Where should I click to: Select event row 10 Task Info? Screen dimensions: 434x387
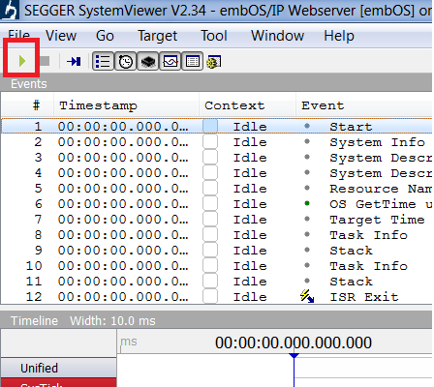pyautogui.click(x=217, y=265)
